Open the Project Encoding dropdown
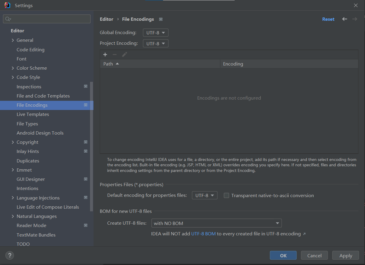 (156, 44)
